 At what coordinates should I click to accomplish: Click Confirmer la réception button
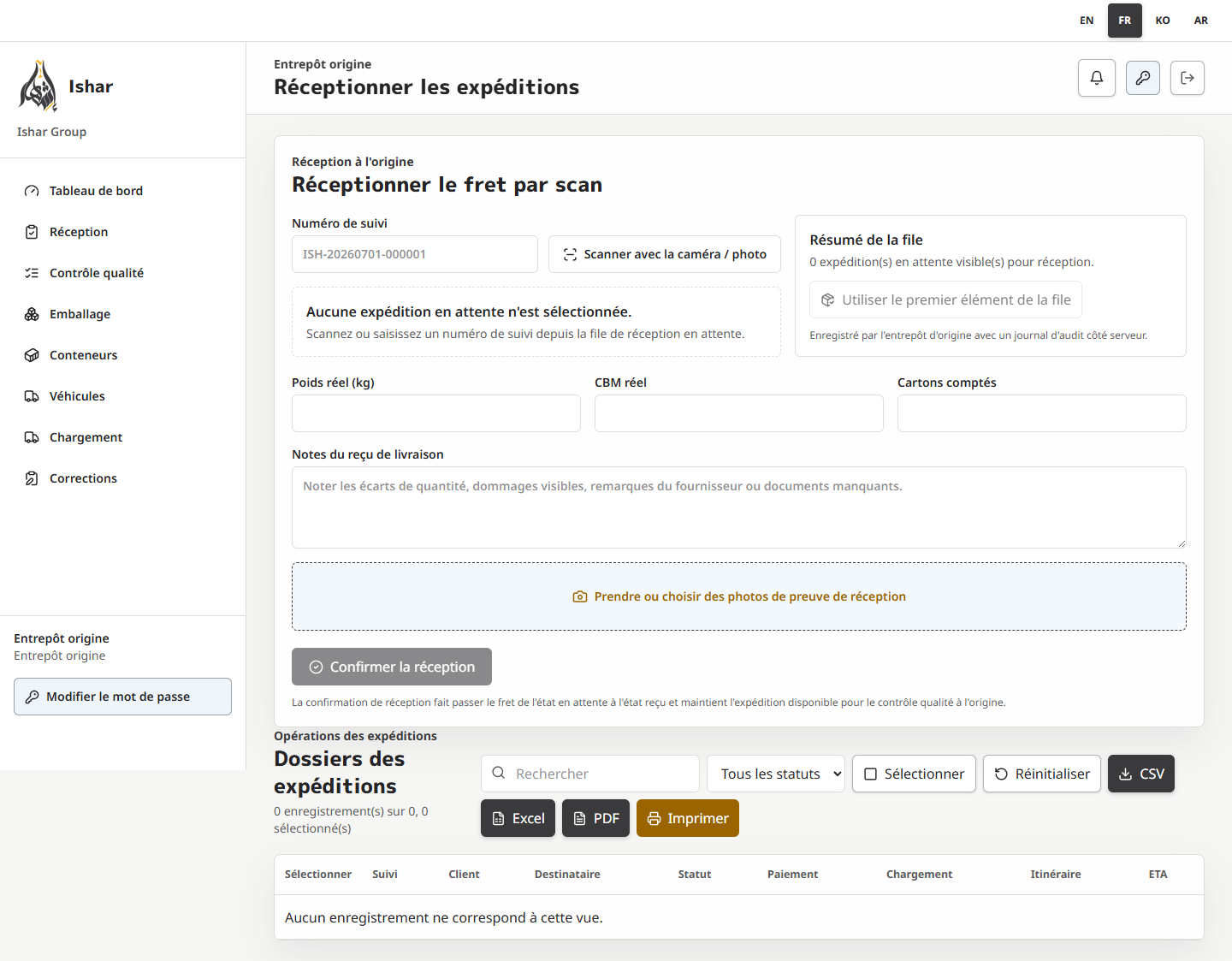(392, 667)
